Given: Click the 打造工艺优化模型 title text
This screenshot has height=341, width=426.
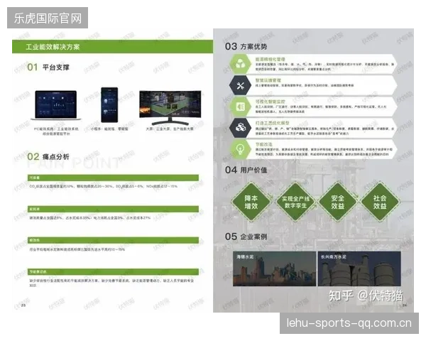Looking at the screenshot, I should pos(272,123).
